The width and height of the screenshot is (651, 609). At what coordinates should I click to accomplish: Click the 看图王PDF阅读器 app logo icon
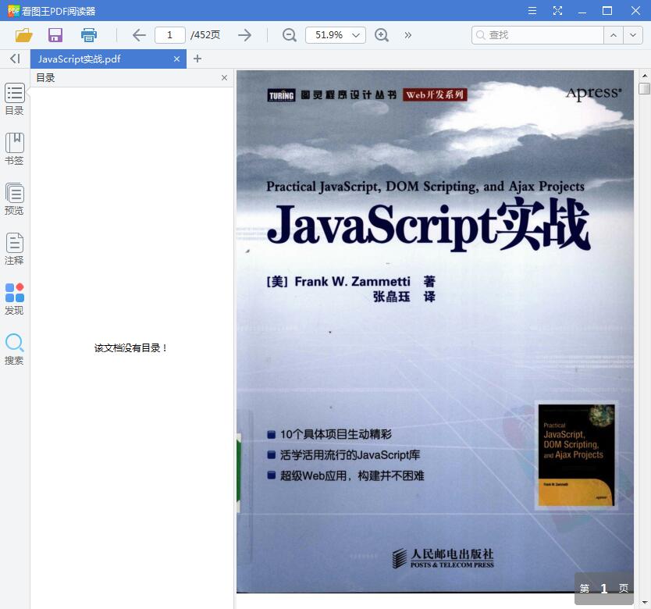tap(13, 10)
